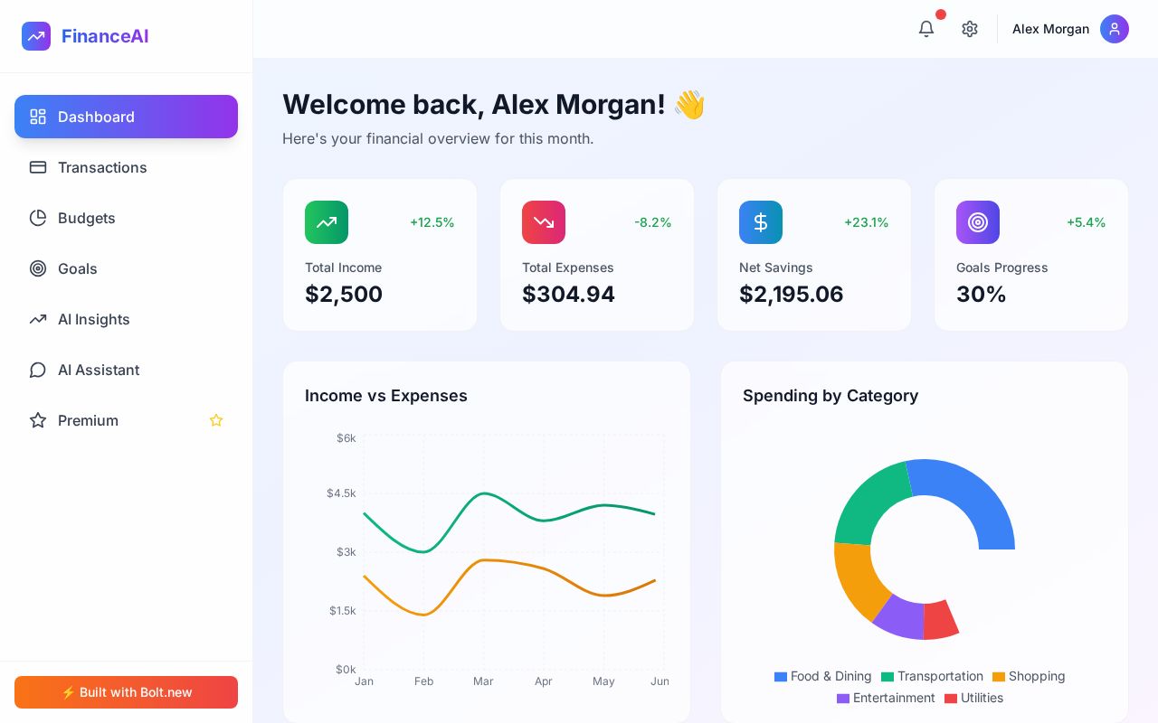Click the blue Net Savings dollar icon
The height and width of the screenshot is (723, 1158).
[761, 222]
